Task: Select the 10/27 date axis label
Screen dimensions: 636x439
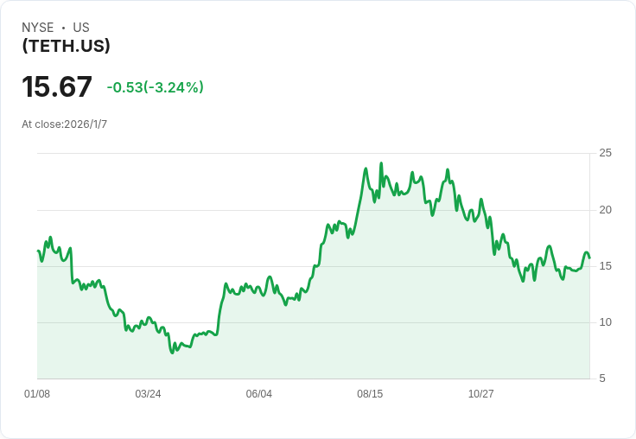Action: pyautogui.click(x=481, y=393)
